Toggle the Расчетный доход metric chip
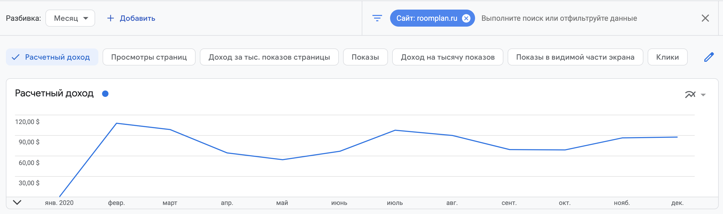 pyautogui.click(x=52, y=57)
